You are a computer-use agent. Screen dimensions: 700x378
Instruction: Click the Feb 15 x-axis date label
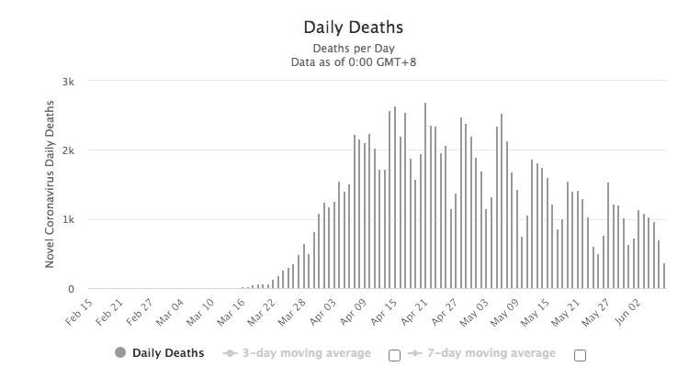click(79, 312)
